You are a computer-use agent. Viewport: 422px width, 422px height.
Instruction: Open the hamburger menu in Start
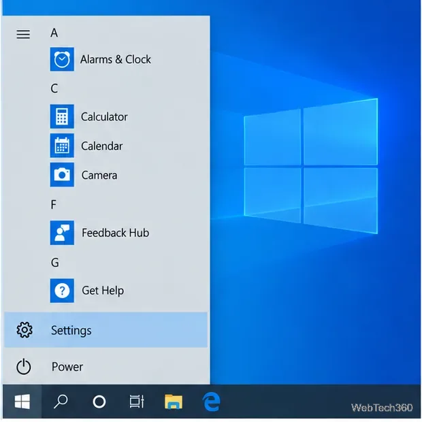[23, 34]
